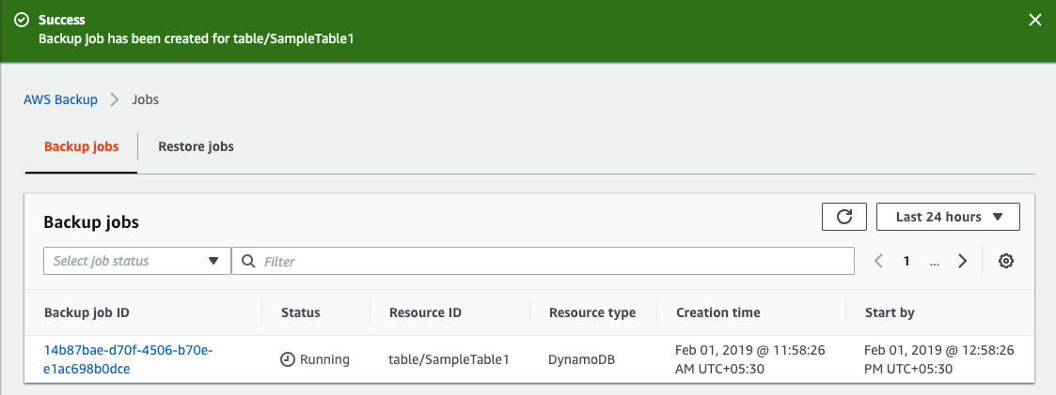Sort by Resource ID column header
The height and width of the screenshot is (395, 1056).
425,312
